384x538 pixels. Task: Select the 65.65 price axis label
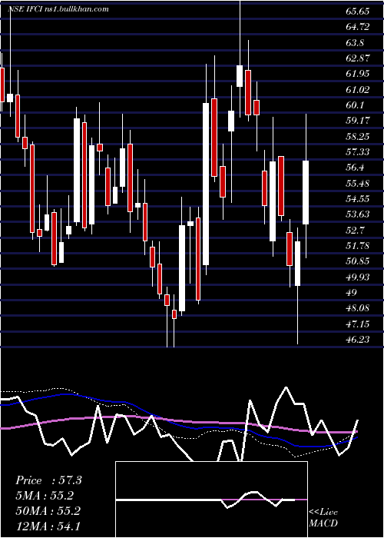358,12
